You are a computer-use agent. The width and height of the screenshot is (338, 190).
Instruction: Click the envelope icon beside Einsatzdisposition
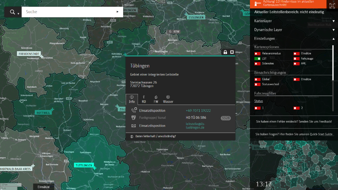[x=134, y=126]
